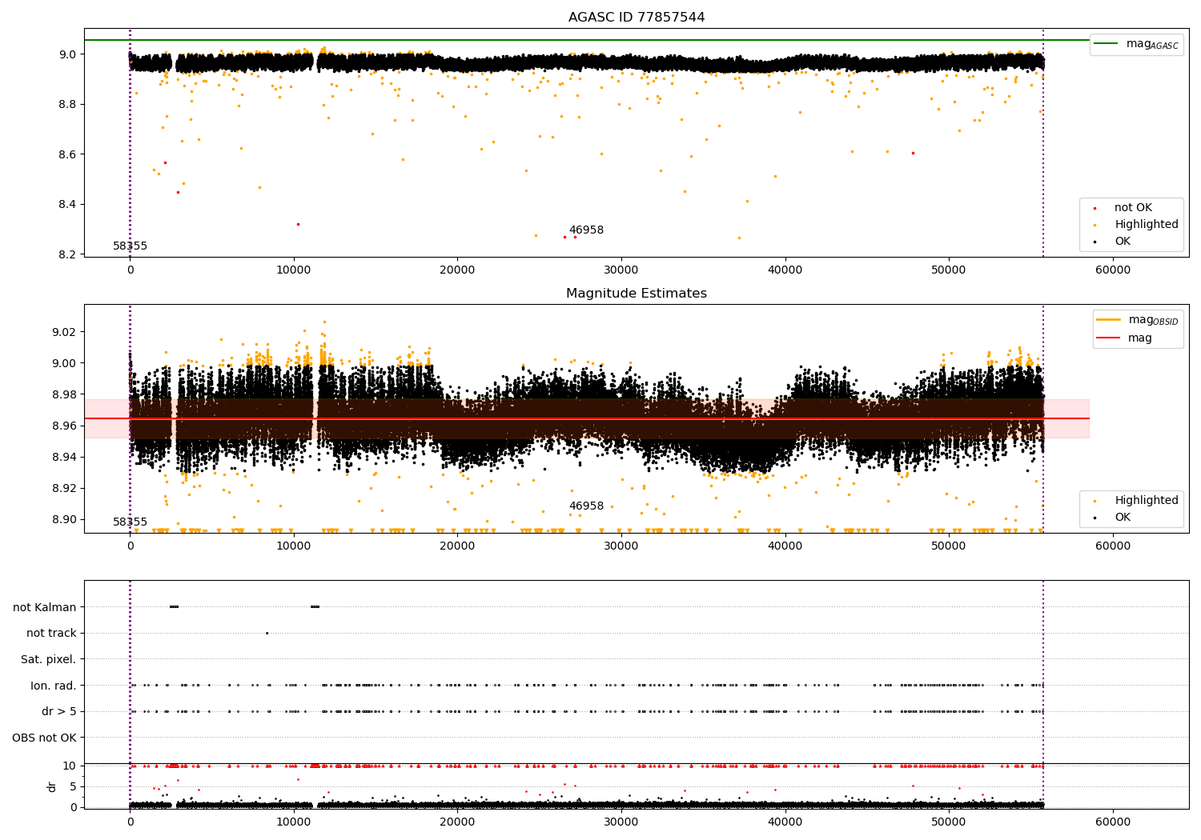
Task: Click the green line sample in mag AGASC legend
Action: pos(1107,44)
